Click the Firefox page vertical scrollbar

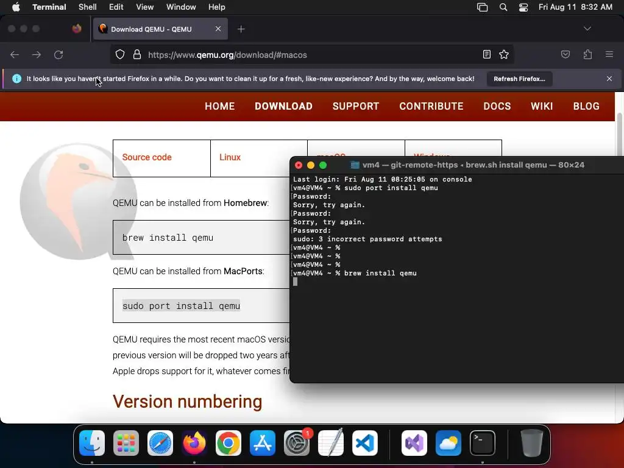click(x=619, y=135)
